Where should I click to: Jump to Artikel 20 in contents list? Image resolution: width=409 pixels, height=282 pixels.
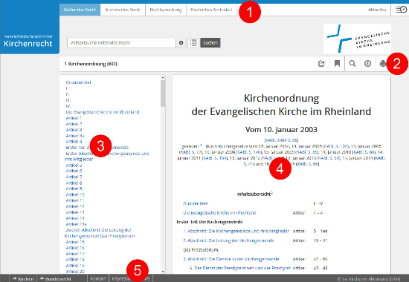[75, 272]
